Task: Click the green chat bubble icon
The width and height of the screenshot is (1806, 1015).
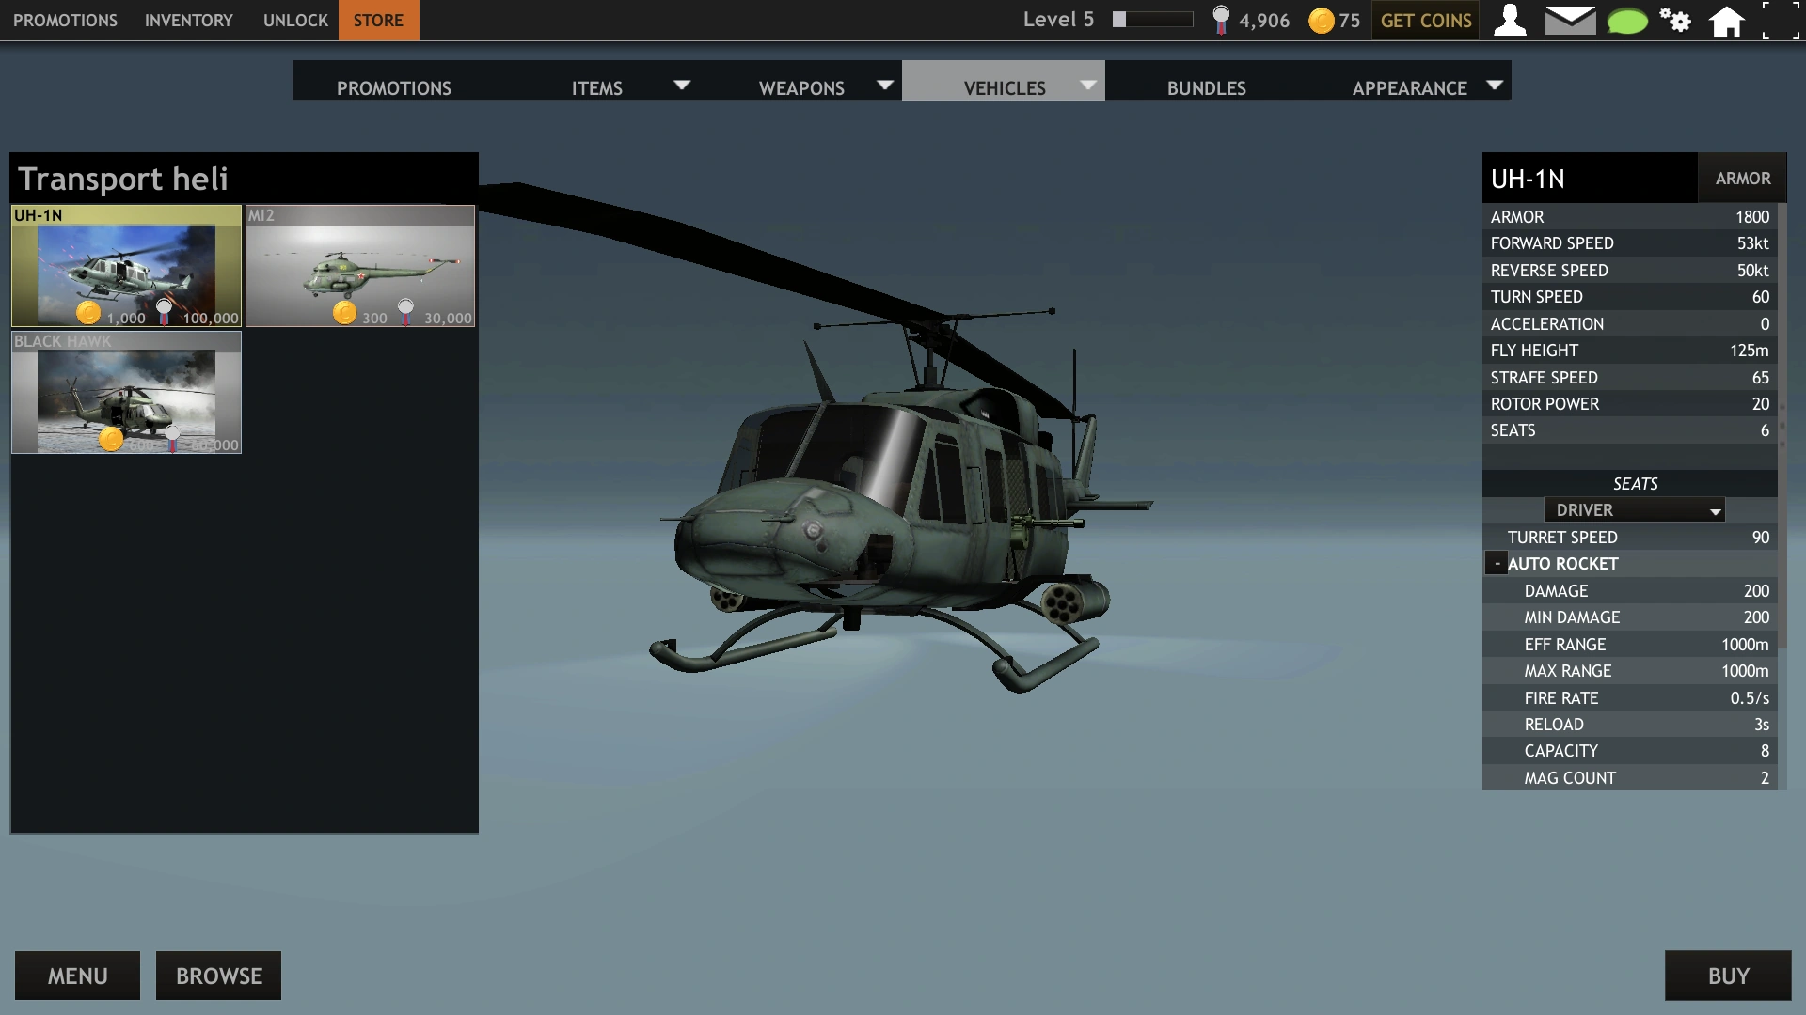Action: (1627, 21)
